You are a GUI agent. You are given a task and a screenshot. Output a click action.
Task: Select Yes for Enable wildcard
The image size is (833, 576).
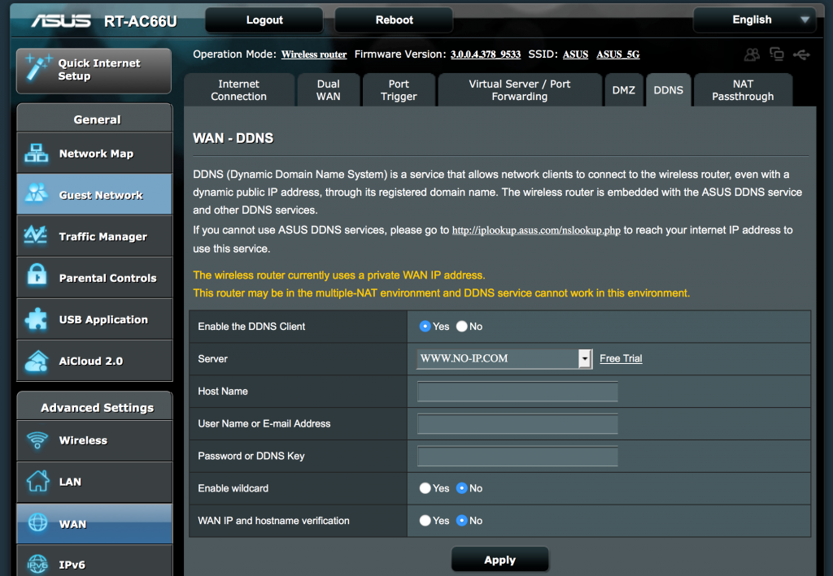[425, 488]
